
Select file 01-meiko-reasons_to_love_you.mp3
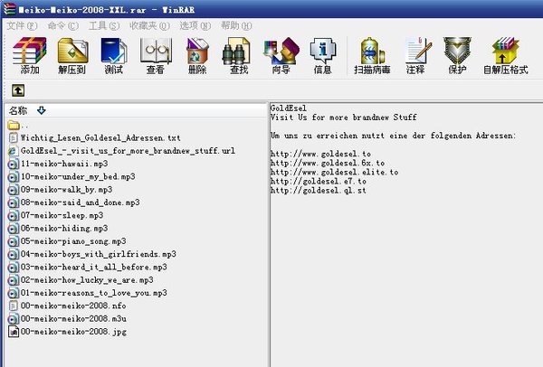pos(94,293)
